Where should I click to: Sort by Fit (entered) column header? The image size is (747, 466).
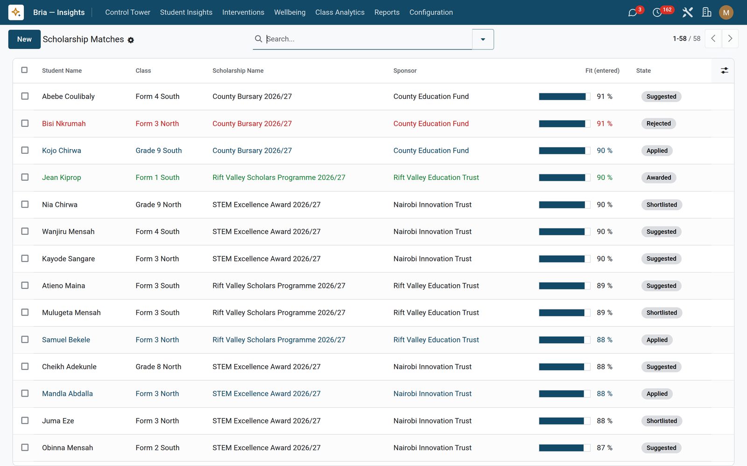pos(602,71)
